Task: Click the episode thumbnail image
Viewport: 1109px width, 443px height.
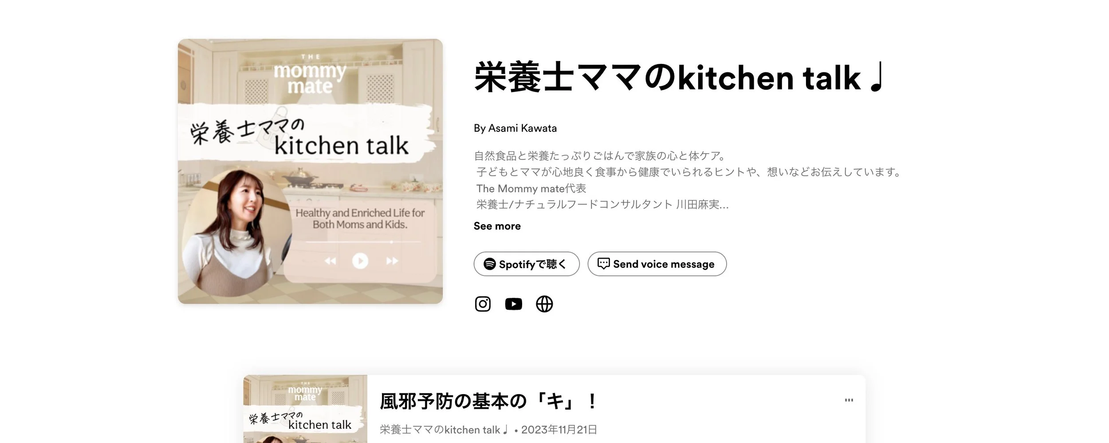Action: (305, 409)
